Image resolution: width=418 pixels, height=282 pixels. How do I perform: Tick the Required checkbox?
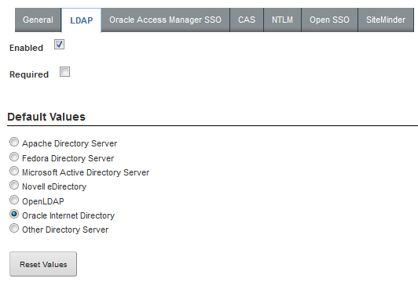(x=64, y=71)
